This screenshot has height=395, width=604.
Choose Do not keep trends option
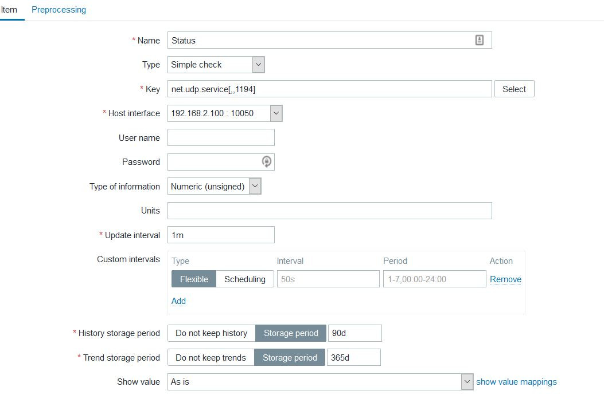tap(211, 358)
